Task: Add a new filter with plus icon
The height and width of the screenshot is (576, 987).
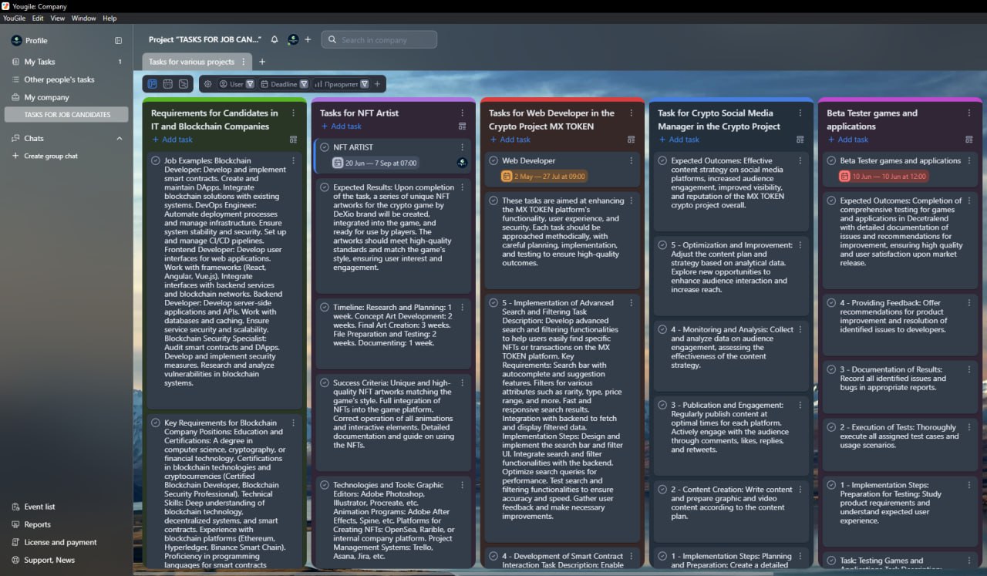Action: coord(377,84)
